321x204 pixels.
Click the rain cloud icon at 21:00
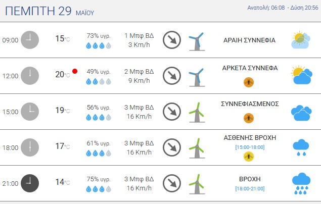click(301, 184)
